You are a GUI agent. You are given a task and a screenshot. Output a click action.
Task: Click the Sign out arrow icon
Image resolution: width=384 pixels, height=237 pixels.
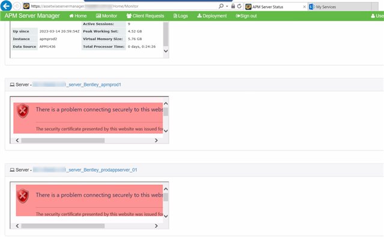coord(238,16)
